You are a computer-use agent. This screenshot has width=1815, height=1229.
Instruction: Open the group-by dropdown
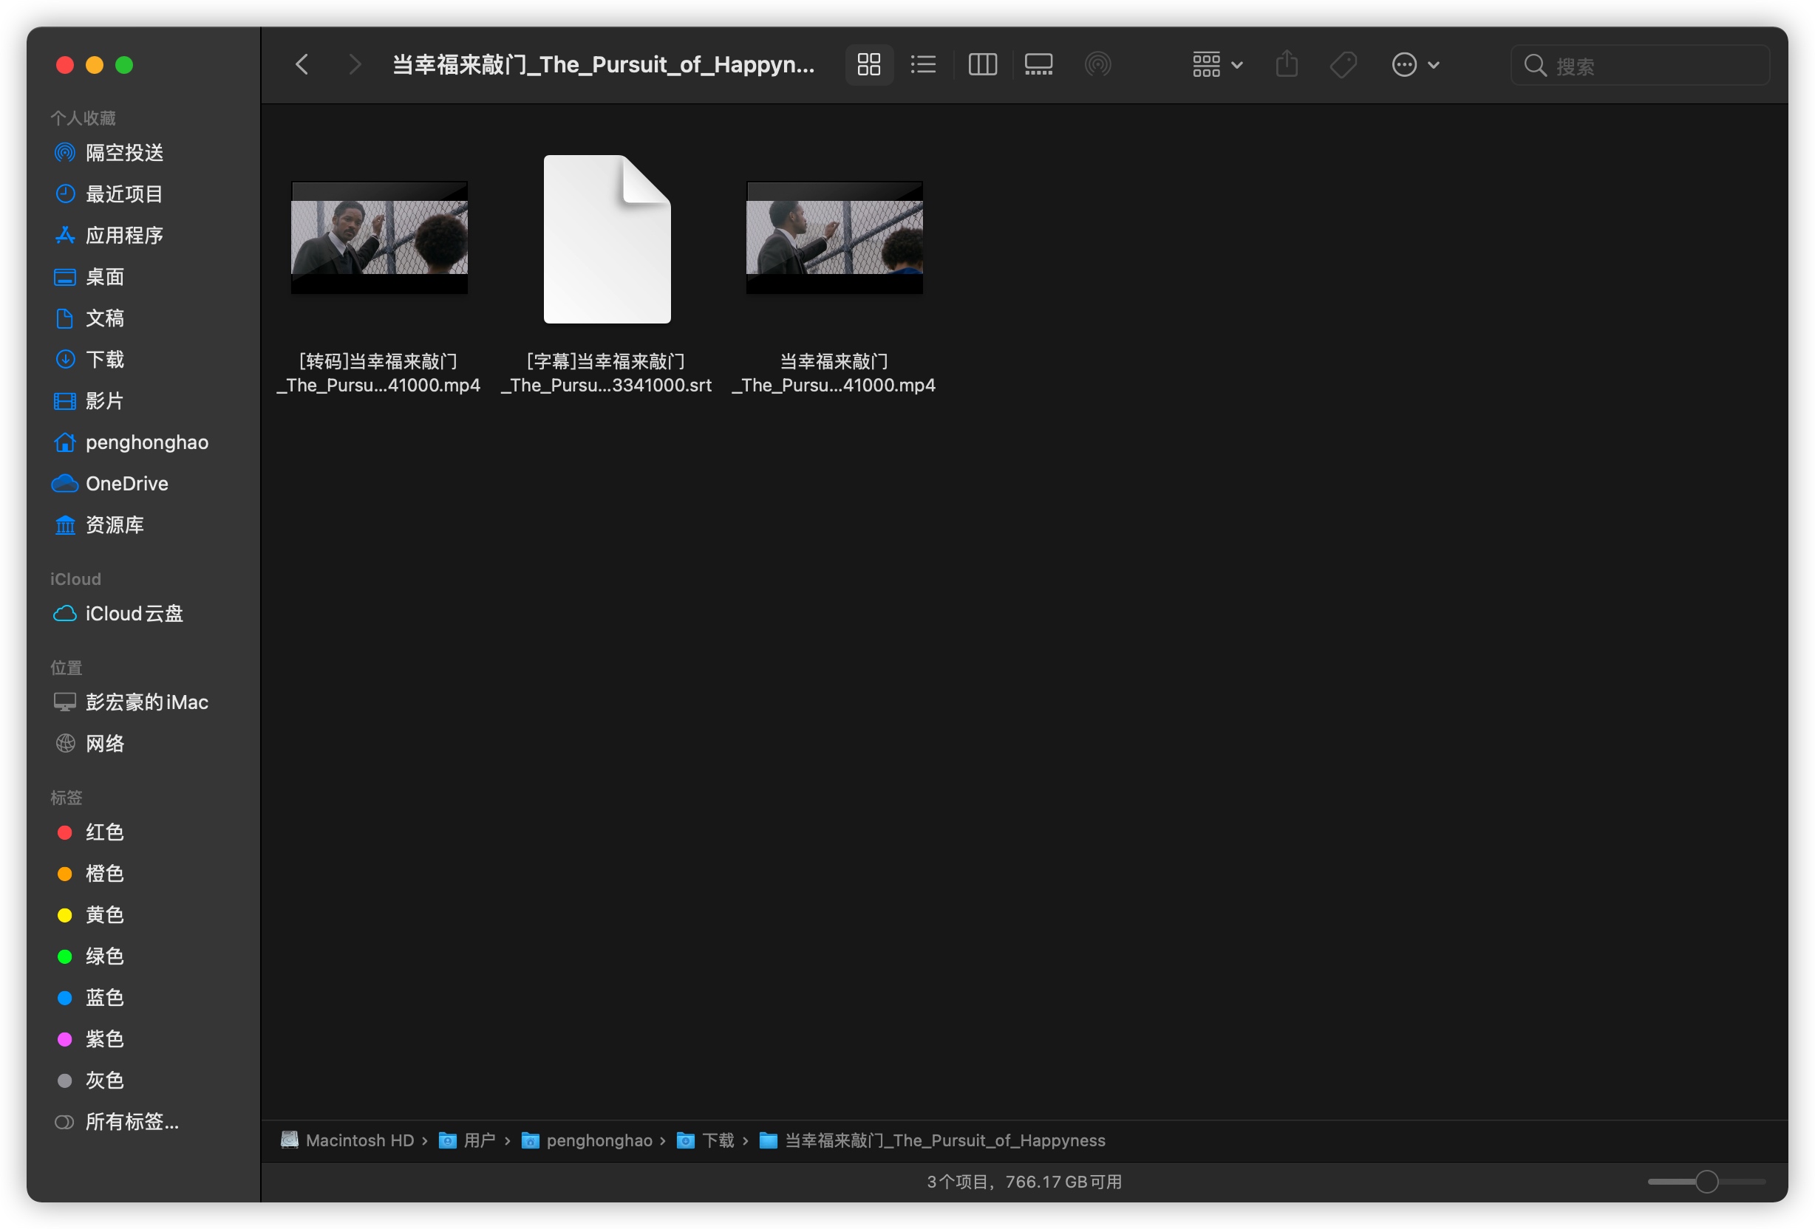pos(1216,65)
